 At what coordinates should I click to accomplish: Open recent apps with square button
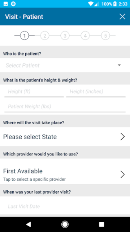pos(101,224)
